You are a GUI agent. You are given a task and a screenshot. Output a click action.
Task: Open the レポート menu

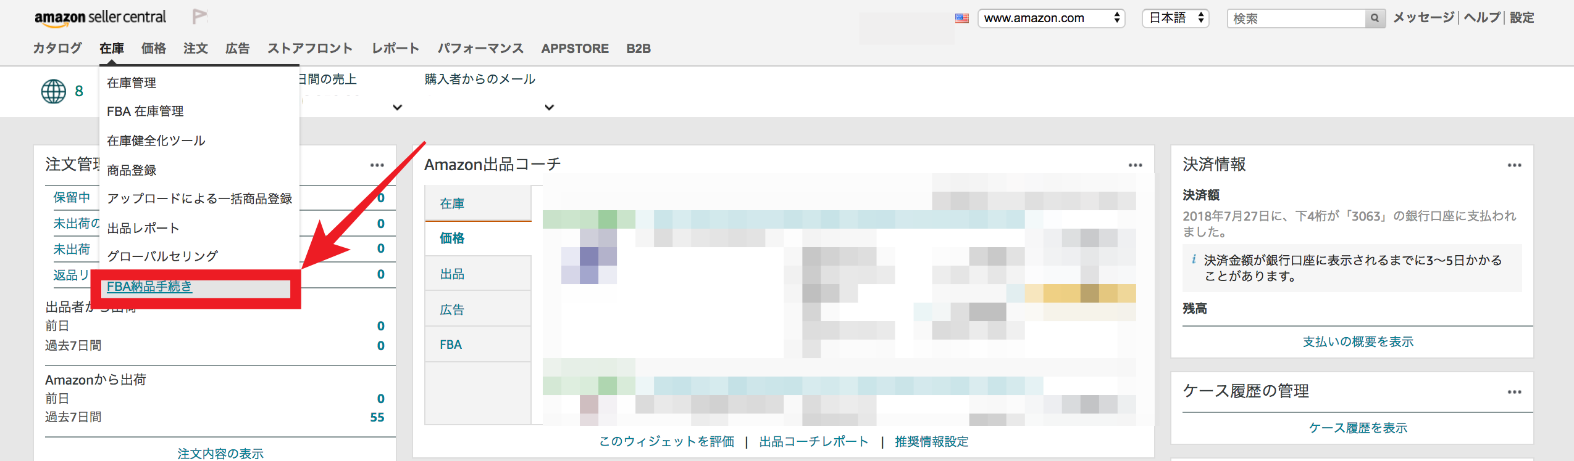tap(395, 48)
